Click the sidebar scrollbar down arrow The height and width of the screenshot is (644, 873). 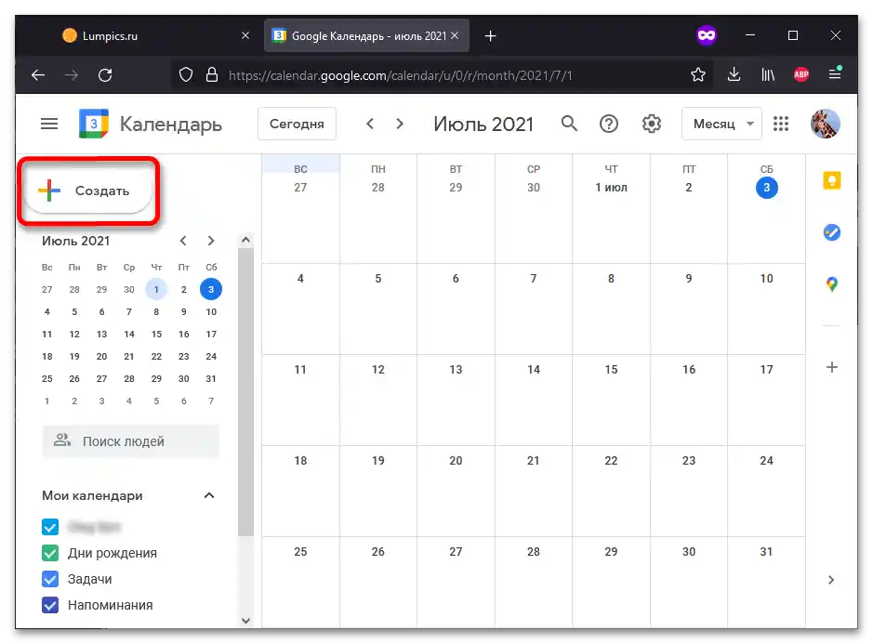(245, 620)
